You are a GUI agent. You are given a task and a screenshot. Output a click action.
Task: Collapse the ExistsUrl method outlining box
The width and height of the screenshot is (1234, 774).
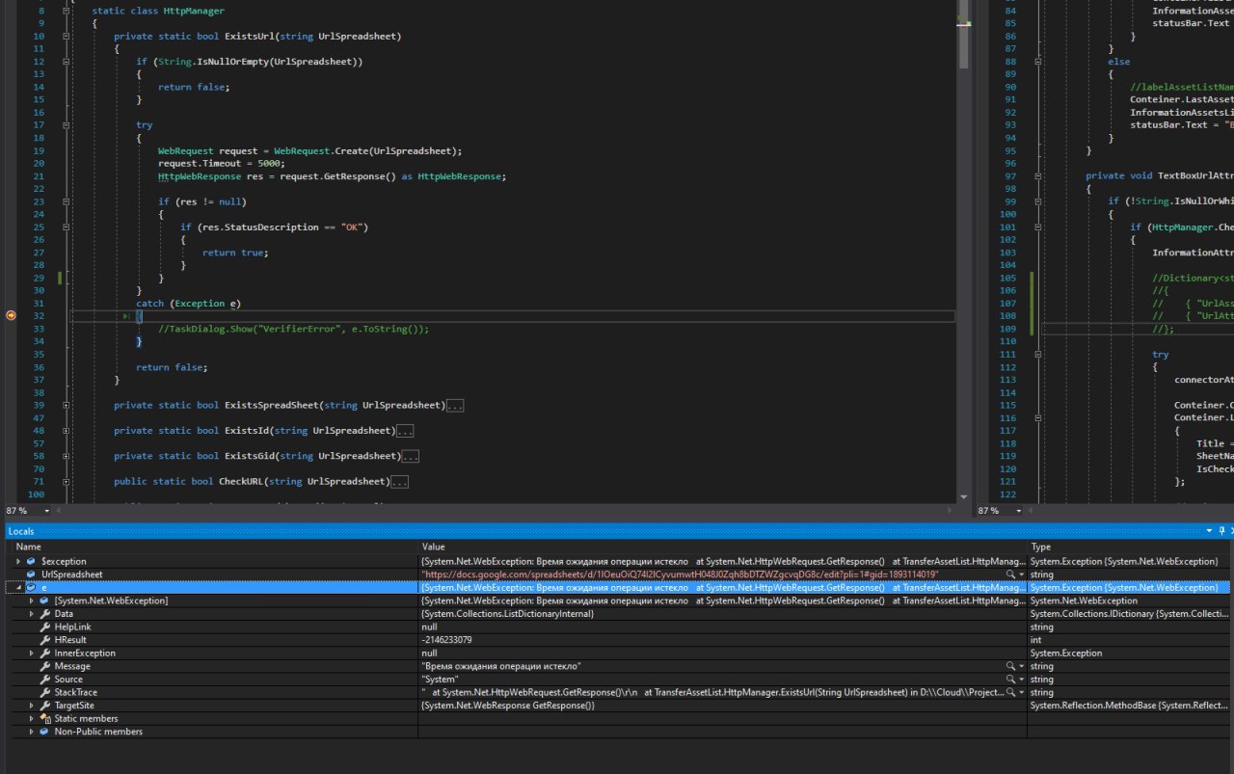pyautogui.click(x=66, y=36)
